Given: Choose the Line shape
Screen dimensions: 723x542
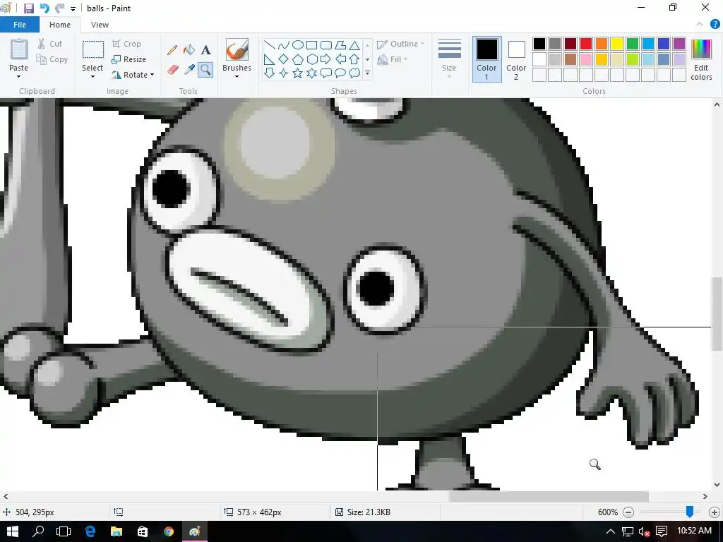Looking at the screenshot, I should [269, 45].
